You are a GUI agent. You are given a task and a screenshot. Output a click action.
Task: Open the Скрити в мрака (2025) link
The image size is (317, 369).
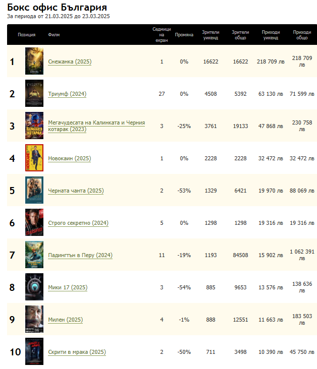(x=77, y=352)
